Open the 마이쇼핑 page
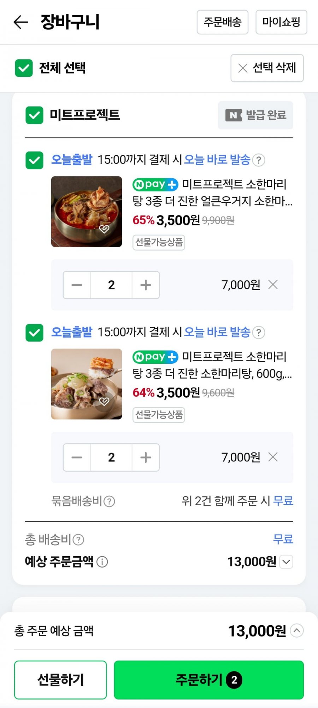This screenshot has width=318, height=708. pyautogui.click(x=281, y=22)
